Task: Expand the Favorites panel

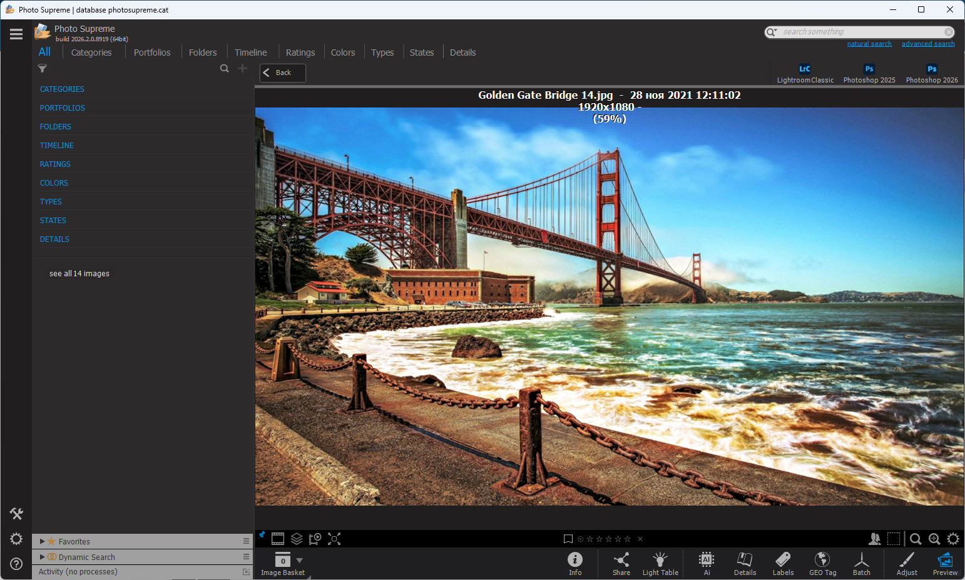Action: [42, 541]
